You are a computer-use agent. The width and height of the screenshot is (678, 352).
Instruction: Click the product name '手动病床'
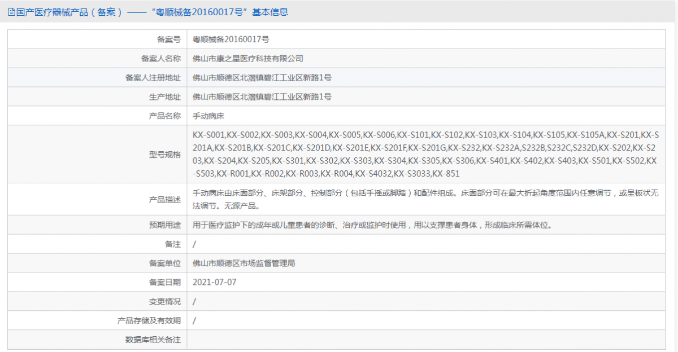click(x=208, y=116)
